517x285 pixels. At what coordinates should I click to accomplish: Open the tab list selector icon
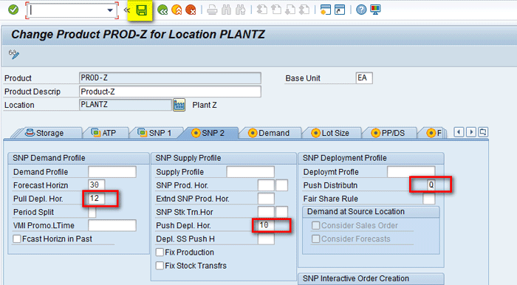click(x=483, y=132)
